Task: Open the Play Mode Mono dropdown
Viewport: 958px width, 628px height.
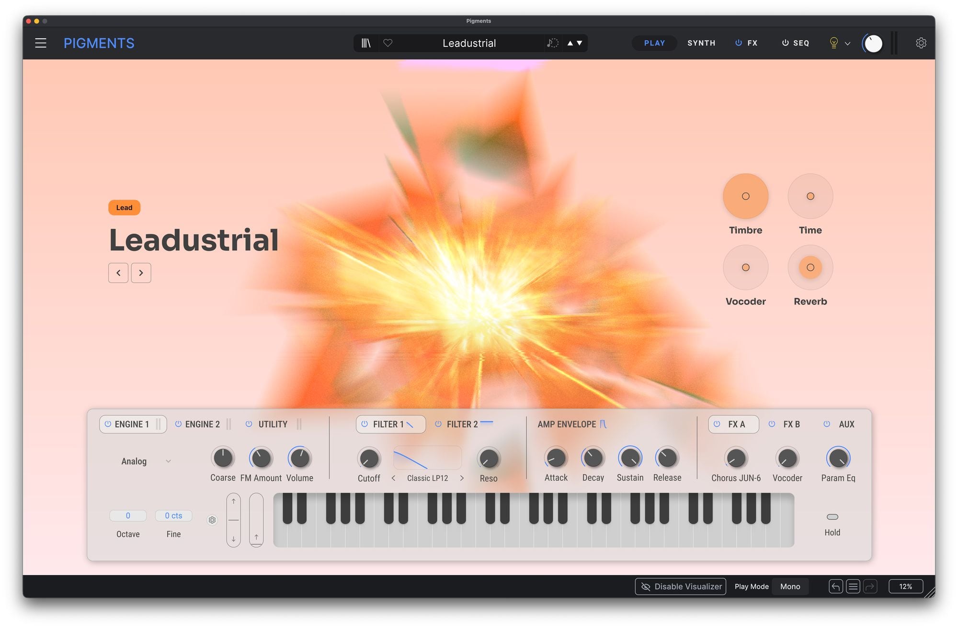Action: pos(790,586)
